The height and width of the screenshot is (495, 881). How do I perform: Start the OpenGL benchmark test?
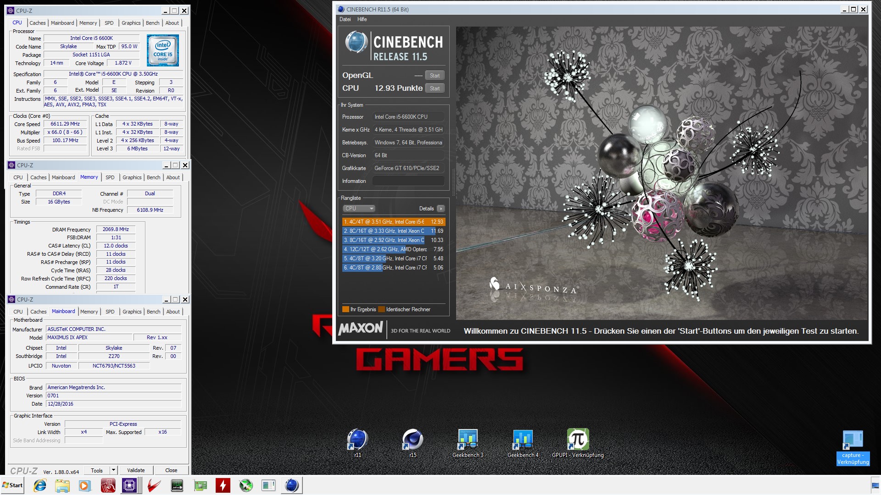pyautogui.click(x=435, y=76)
